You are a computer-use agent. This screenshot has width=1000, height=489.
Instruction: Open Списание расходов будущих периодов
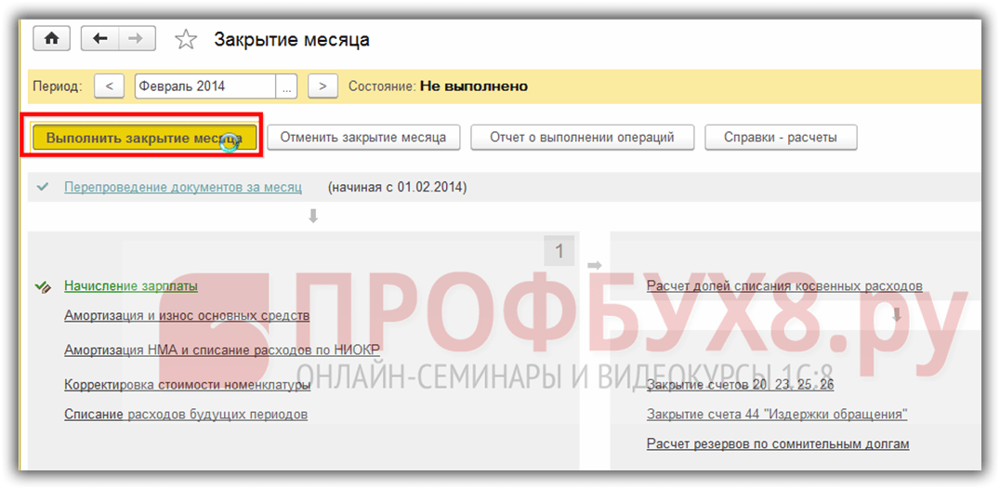pos(186,414)
